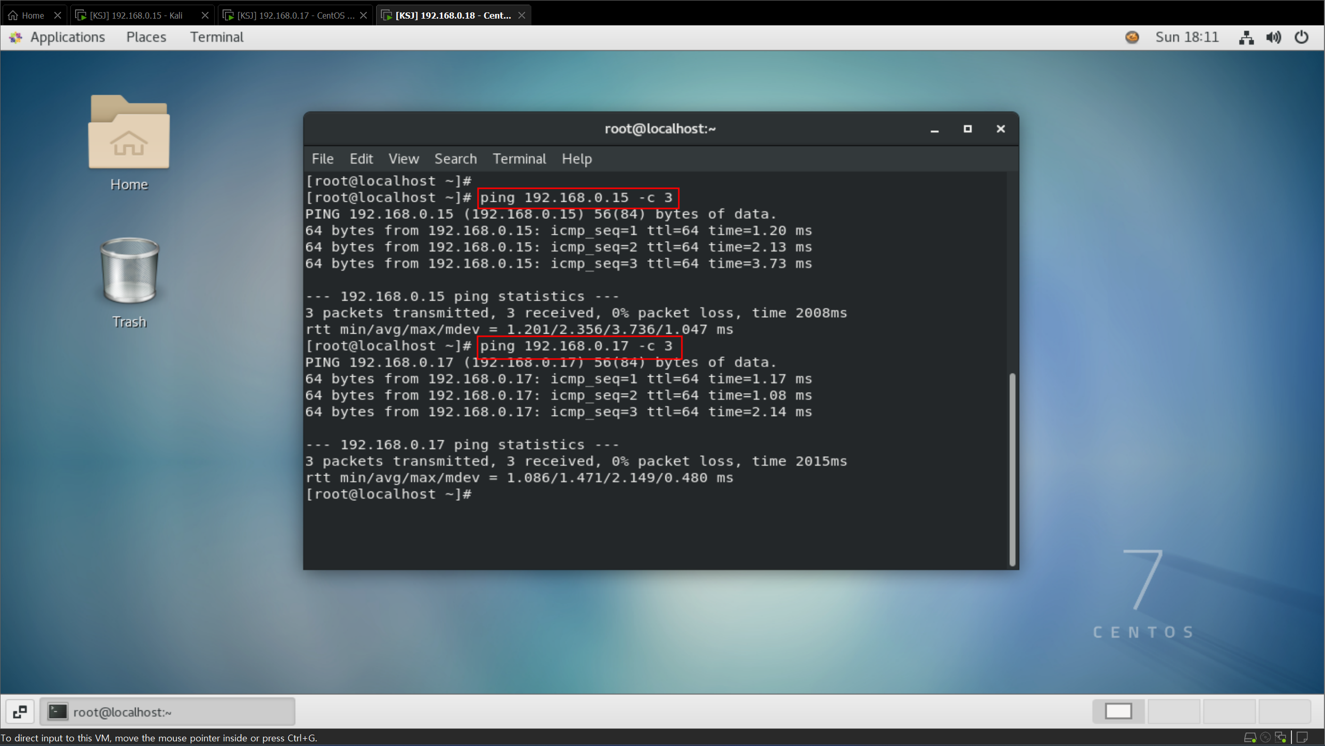Click the network connection status icon
The height and width of the screenshot is (746, 1325).
click(1246, 38)
